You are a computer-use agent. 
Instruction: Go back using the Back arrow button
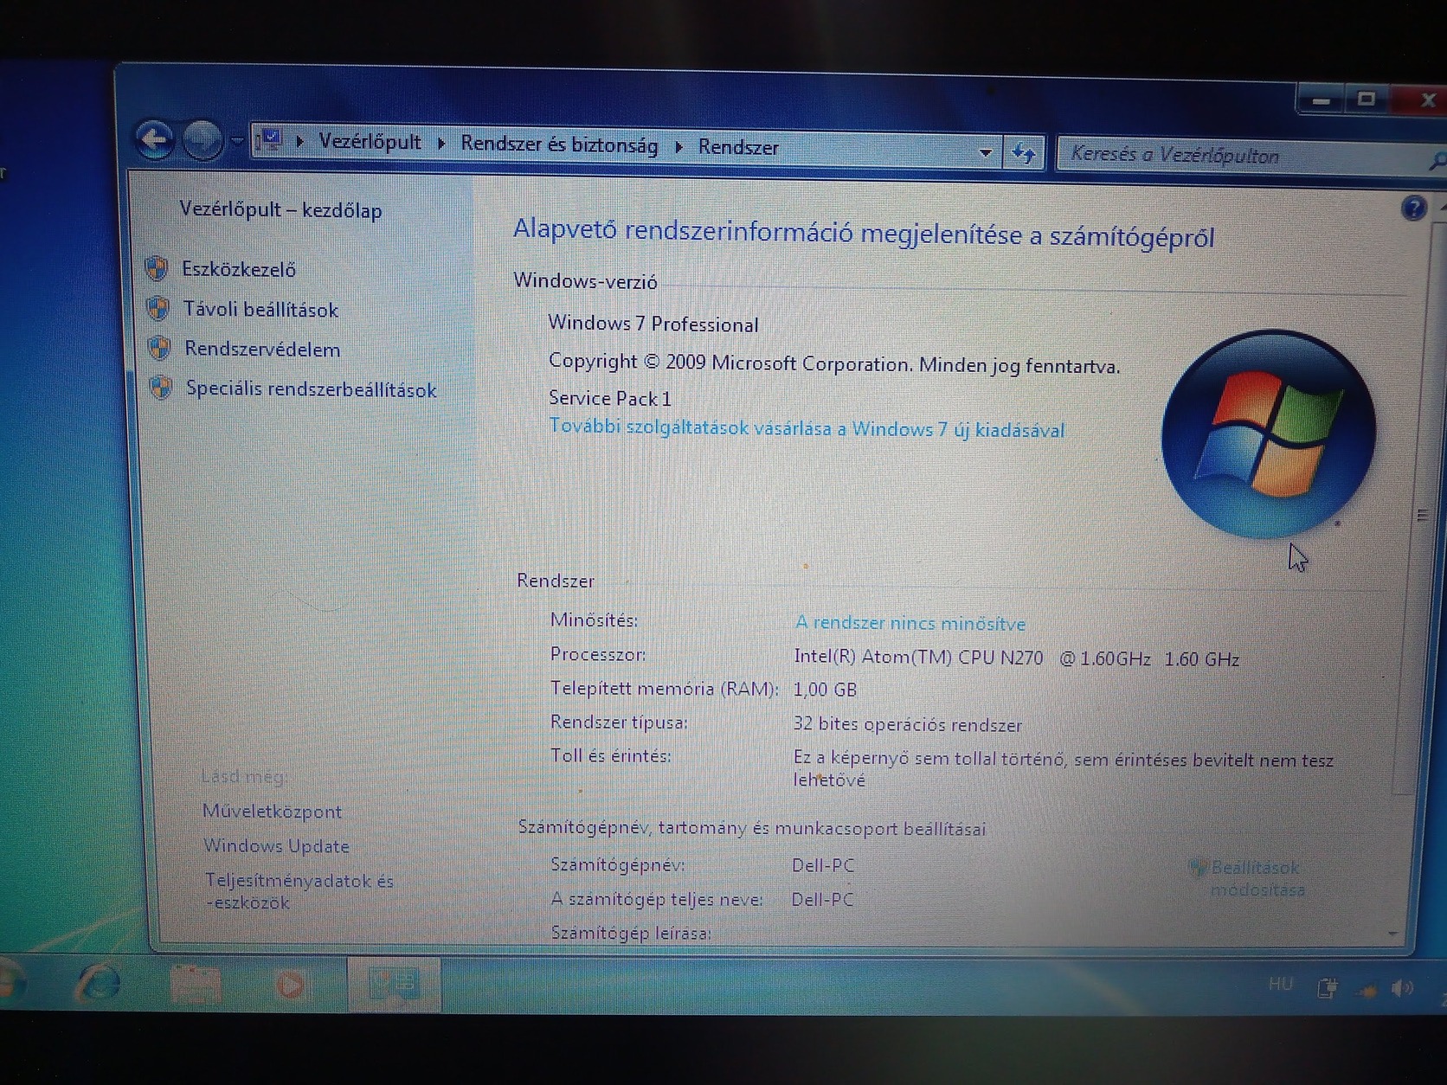pyautogui.click(x=156, y=139)
